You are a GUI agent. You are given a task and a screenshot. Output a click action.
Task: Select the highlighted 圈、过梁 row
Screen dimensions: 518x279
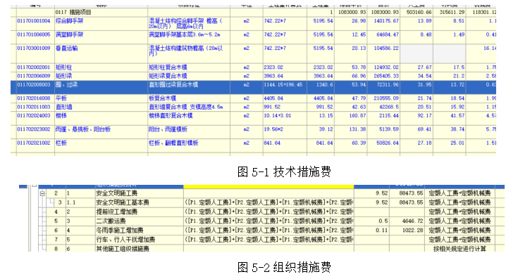(253, 87)
